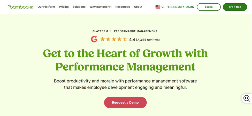
Task: Select PERFORMANCE MANAGEMENT breadcrumb text
Action: click(136, 31)
